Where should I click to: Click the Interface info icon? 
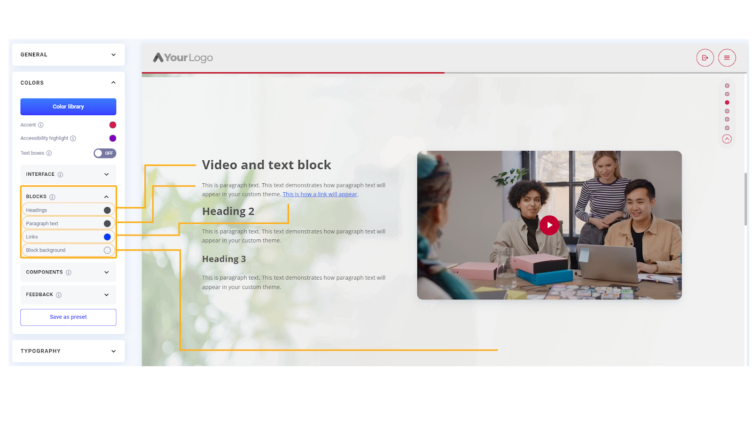60,174
